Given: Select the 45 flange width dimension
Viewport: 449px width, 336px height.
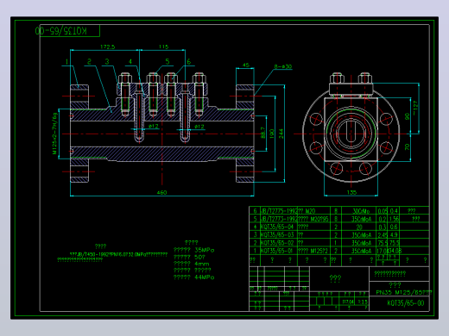Looking at the screenshot, I should coord(245,65).
